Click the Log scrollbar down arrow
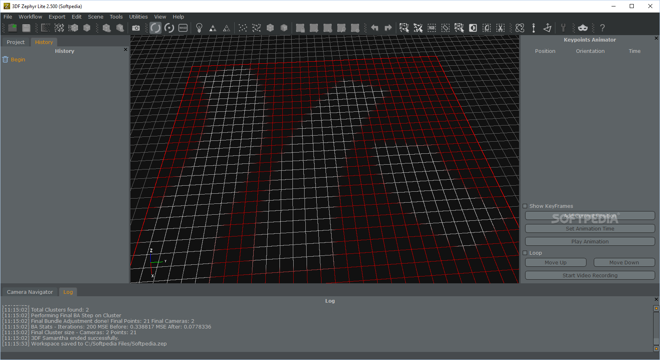Screen dimensions: 660x360 [656, 349]
